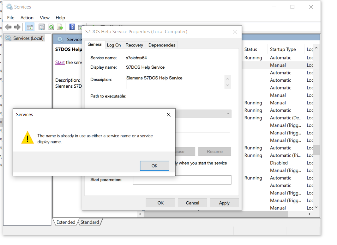Viewport: 337px width, 245px height.
Task: Click OK in the Services error dialog
Action: [x=154, y=166]
